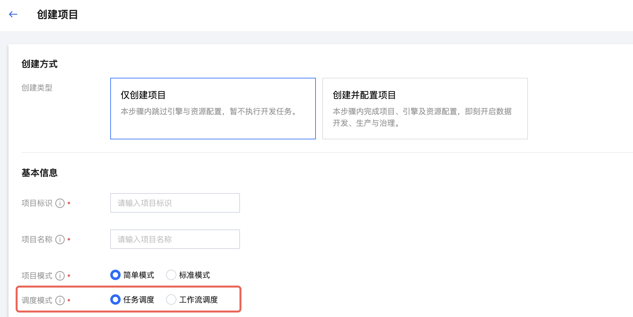The height and width of the screenshot is (317, 633).
Task: Select the 仅创建项目 creation type card
Action: (x=213, y=108)
